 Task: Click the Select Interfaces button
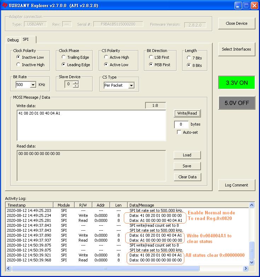pos(237,49)
